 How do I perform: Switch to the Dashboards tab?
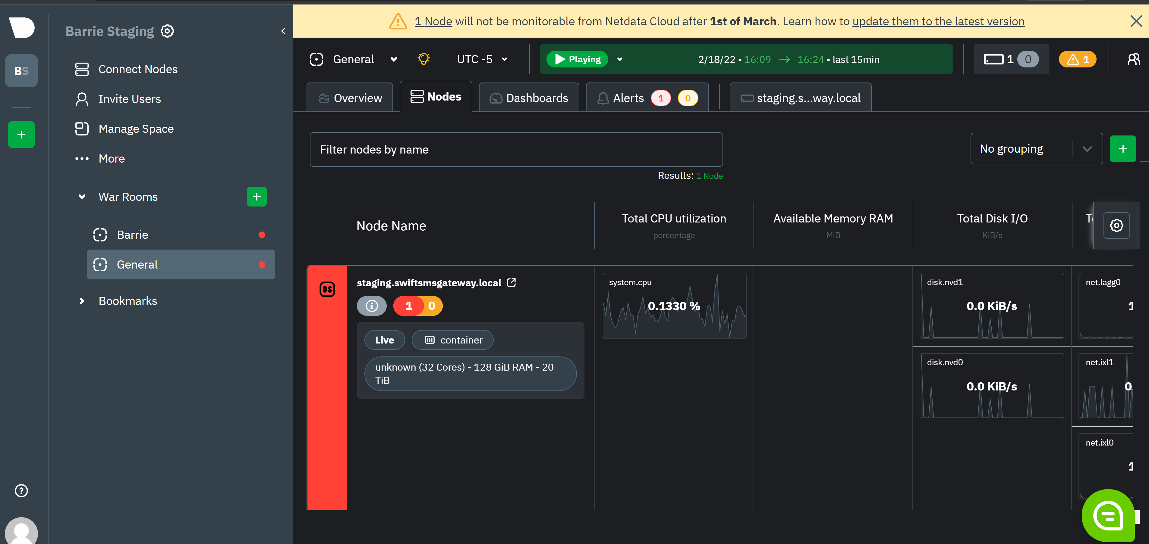click(529, 98)
